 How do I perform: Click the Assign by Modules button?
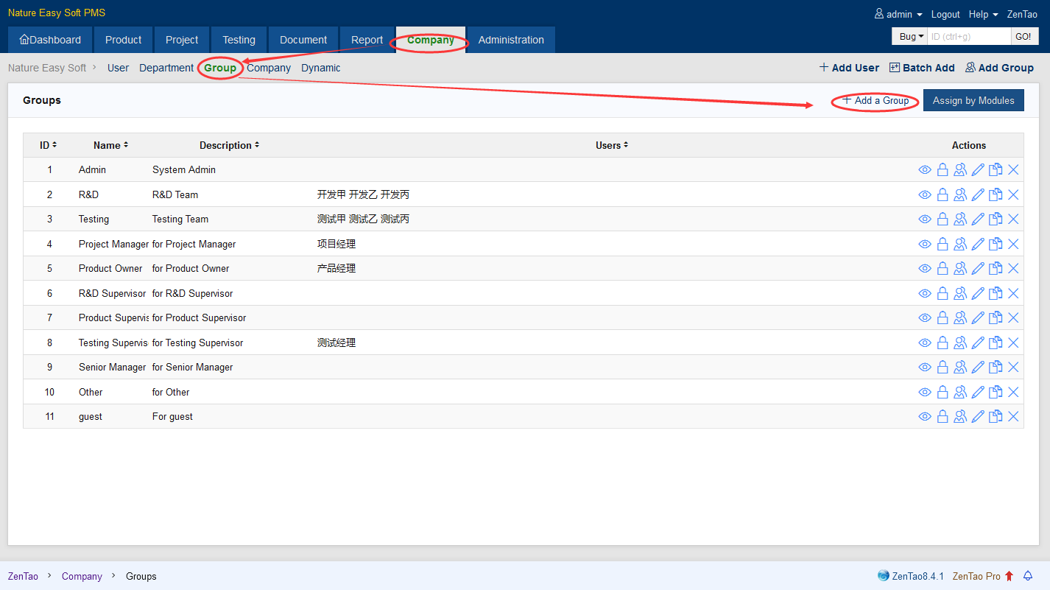pyautogui.click(x=973, y=101)
